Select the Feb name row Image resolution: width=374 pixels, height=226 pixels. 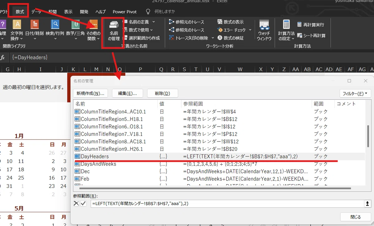[x=219, y=179]
